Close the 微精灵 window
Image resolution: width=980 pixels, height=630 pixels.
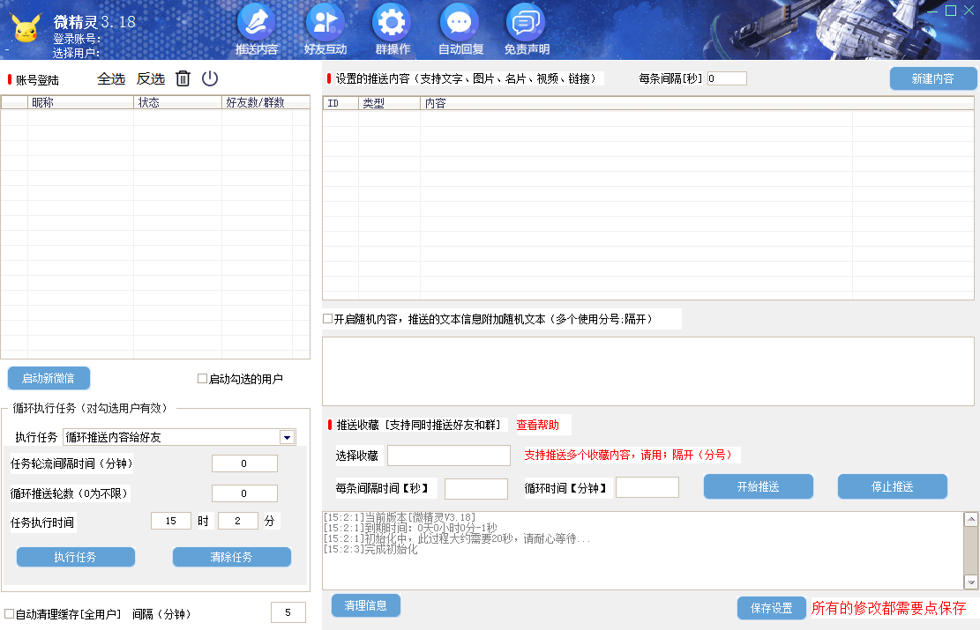pyautogui.click(x=969, y=11)
